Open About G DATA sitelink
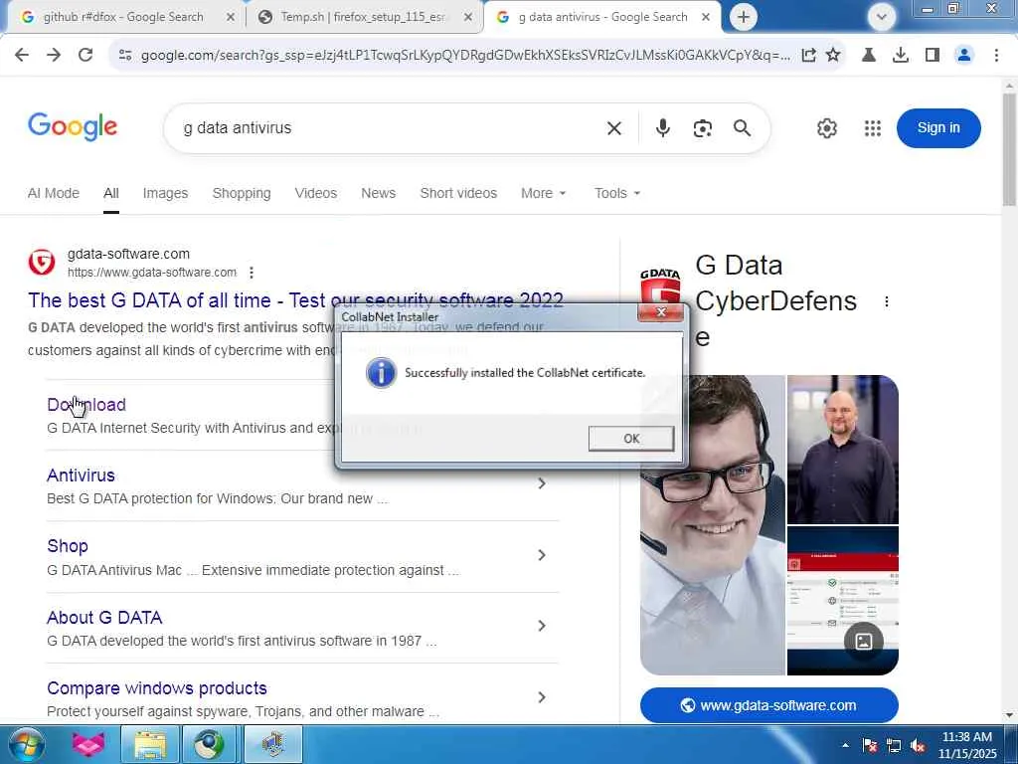 pyautogui.click(x=104, y=617)
